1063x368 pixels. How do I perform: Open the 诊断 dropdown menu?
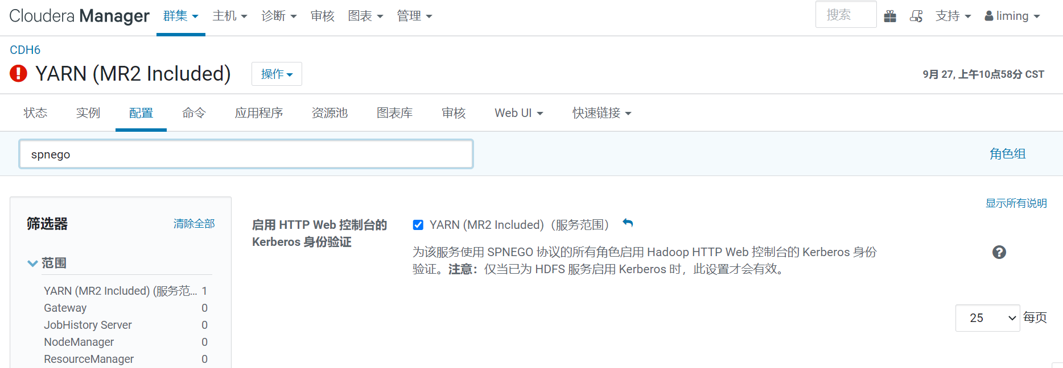click(279, 16)
